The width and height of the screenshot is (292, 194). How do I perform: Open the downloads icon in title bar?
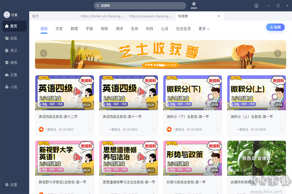coord(257,6)
